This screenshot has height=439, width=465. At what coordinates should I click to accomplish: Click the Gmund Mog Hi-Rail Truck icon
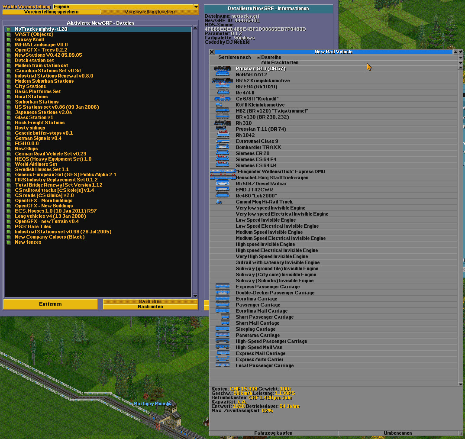220,202
